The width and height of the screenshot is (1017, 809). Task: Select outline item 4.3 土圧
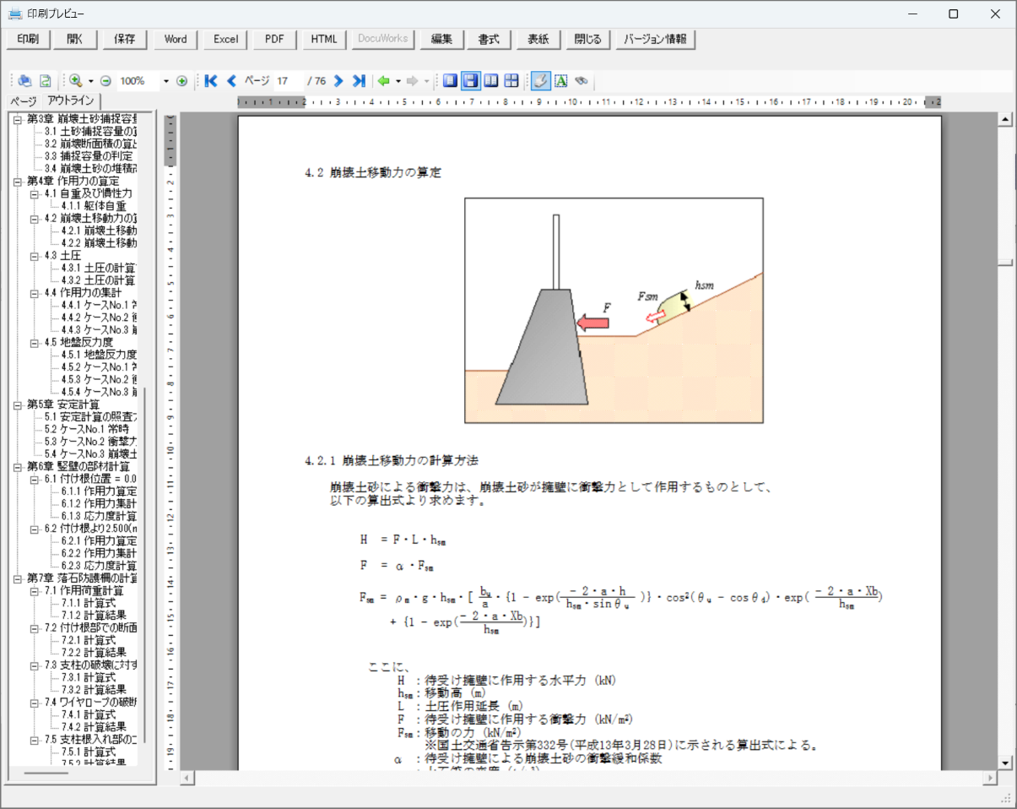62,255
